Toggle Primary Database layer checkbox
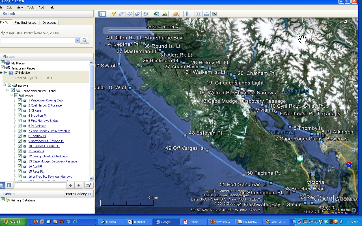 point(3,199)
